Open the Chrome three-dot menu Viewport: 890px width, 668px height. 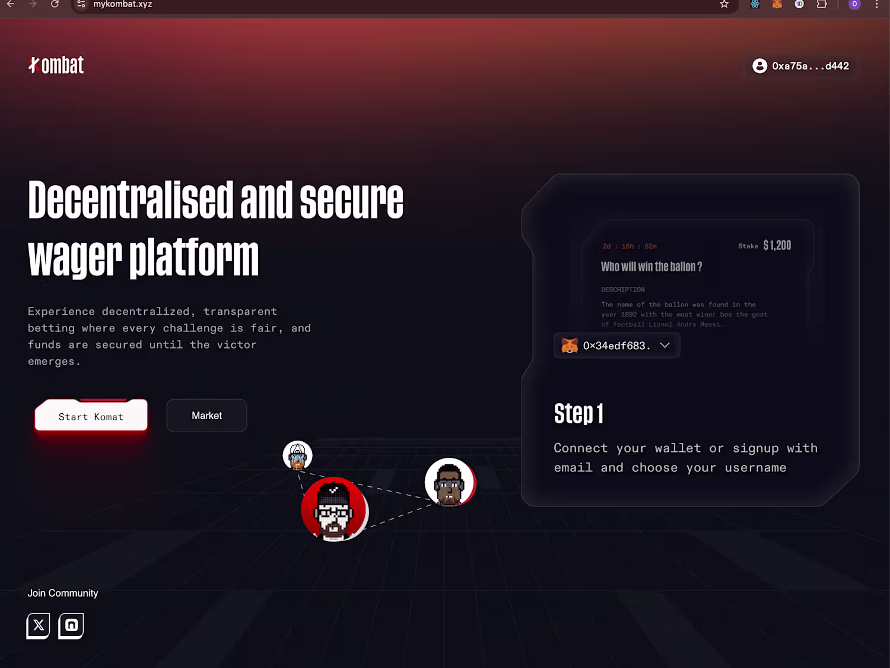pyautogui.click(x=876, y=4)
